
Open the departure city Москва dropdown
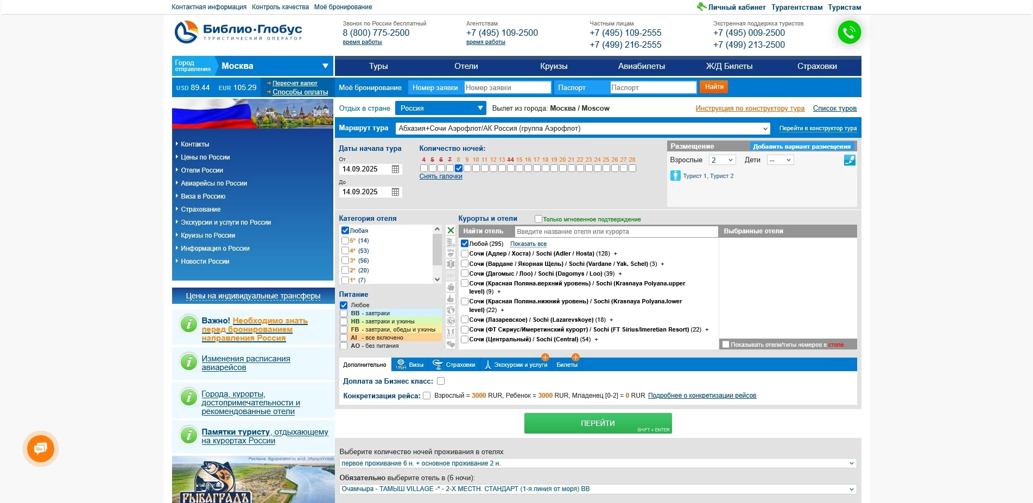coord(325,66)
